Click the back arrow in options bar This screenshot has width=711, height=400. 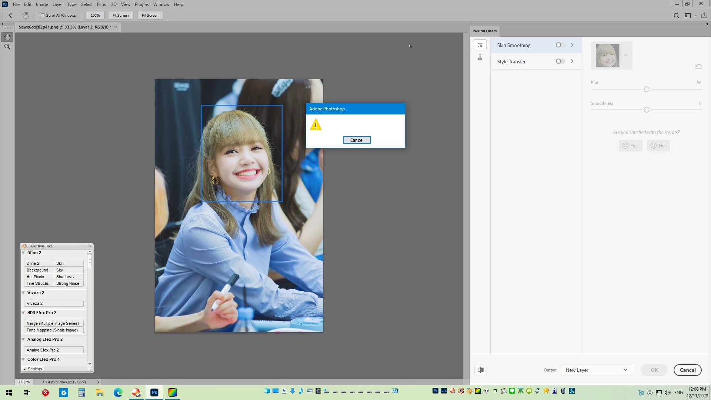10,16
